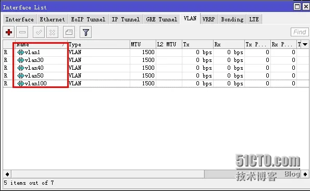Sort by the Rx column header
Viewport: 310px width, 191px height.
tap(229, 45)
